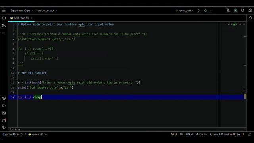This screenshot has width=254, height=143.
Task: Open the Project folder tool window
Action: click(x=4, y=18)
